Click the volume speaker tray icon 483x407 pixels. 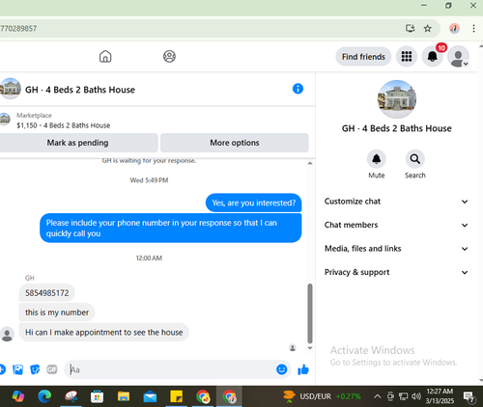(416, 396)
